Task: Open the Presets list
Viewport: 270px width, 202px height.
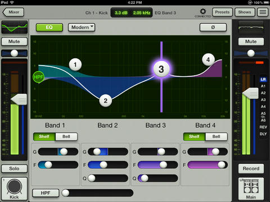Action: [222, 12]
